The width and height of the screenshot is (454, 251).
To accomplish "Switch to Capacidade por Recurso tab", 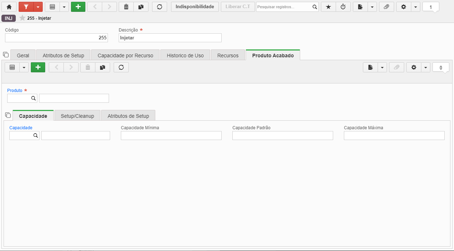I will 125,55.
